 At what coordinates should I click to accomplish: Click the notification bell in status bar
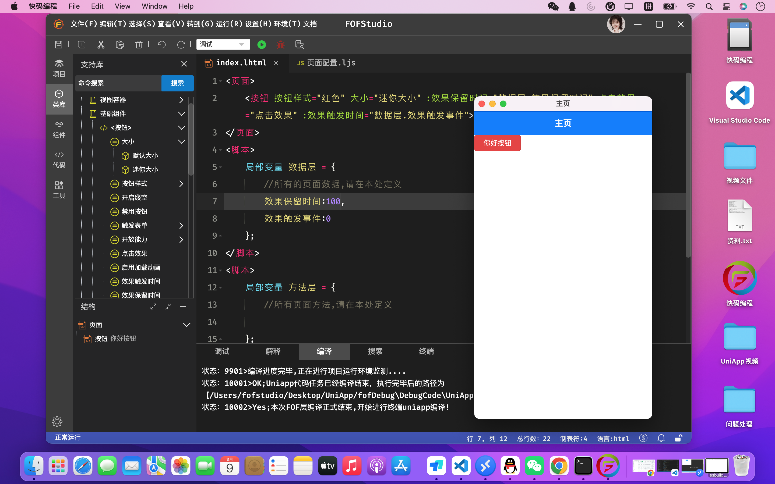[661, 438]
